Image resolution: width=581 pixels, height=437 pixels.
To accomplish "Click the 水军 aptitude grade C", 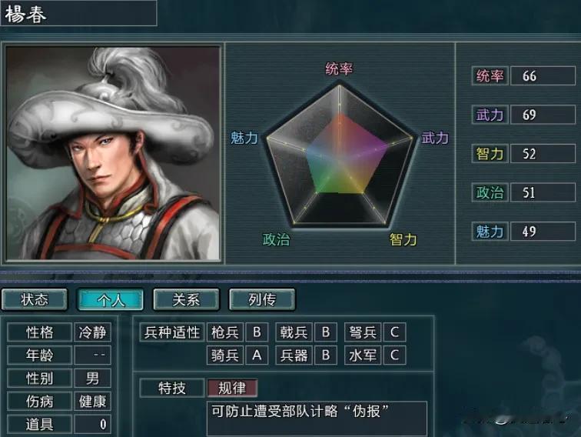I will (394, 355).
